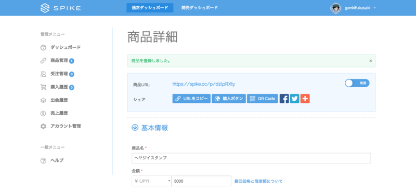Screen dimensions: 416x190
Task: Open 最低価格と限度額について link
Action: (258, 181)
